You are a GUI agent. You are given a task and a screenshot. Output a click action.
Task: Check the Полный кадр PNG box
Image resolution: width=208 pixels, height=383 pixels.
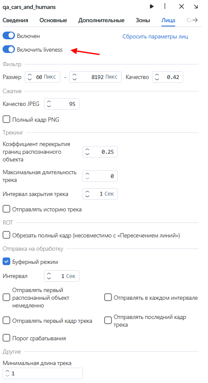[6, 120]
